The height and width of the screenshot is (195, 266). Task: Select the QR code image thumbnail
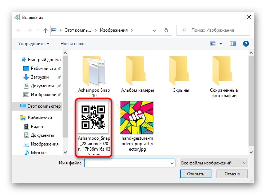click(x=93, y=117)
